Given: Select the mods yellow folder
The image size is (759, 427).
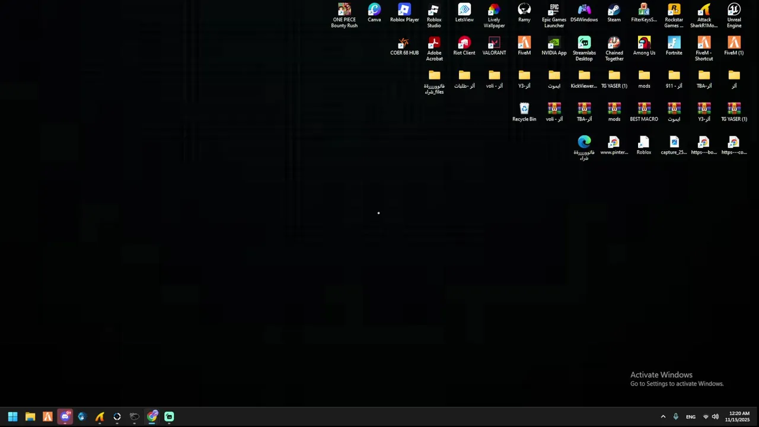Looking at the screenshot, I should coord(644,79).
